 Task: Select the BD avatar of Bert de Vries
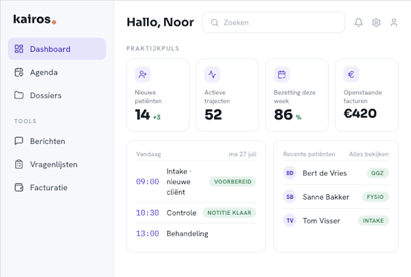[290, 173]
